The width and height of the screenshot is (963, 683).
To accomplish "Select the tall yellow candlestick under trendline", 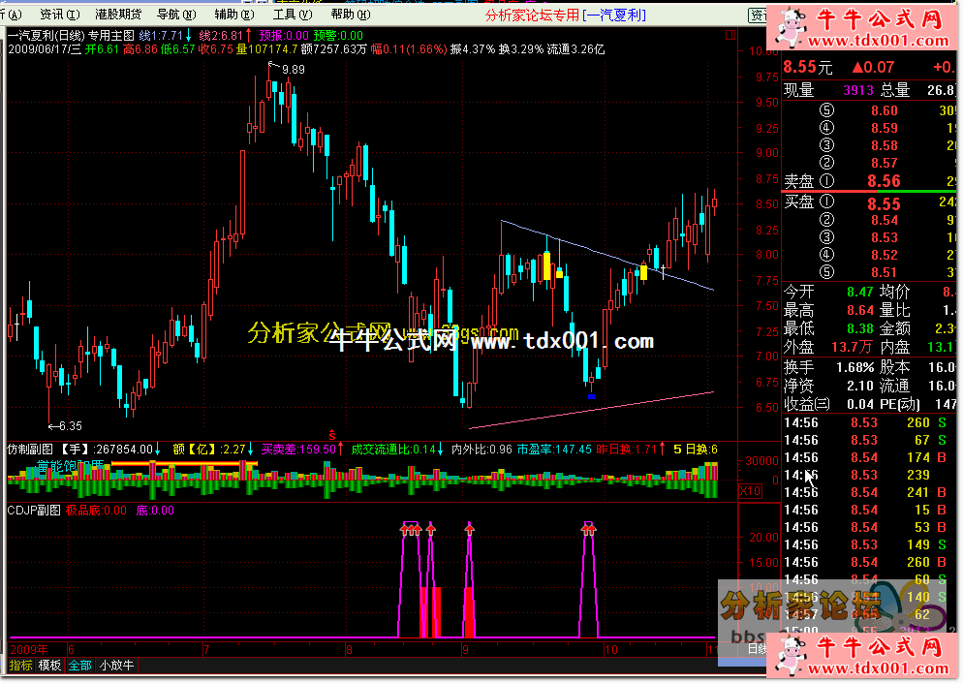I will 546,265.
